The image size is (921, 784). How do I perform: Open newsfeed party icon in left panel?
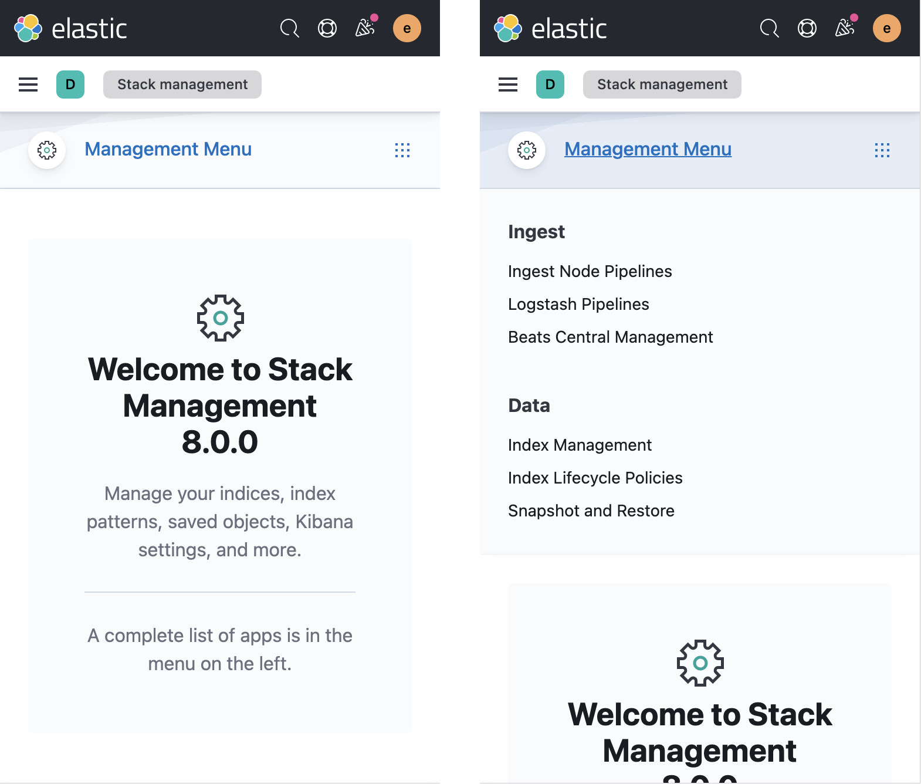366,27
